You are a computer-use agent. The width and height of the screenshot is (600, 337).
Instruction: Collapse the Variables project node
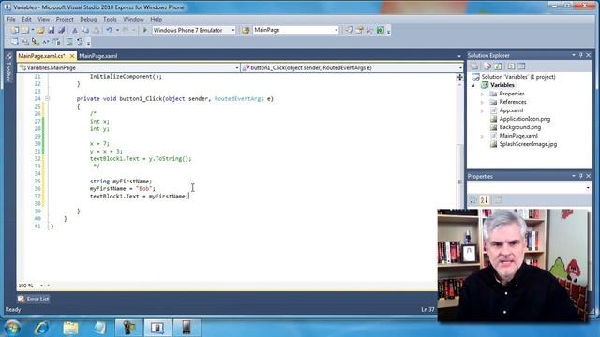[x=473, y=85]
